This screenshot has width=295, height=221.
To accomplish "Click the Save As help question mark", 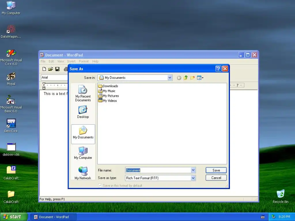I will tap(218, 68).
